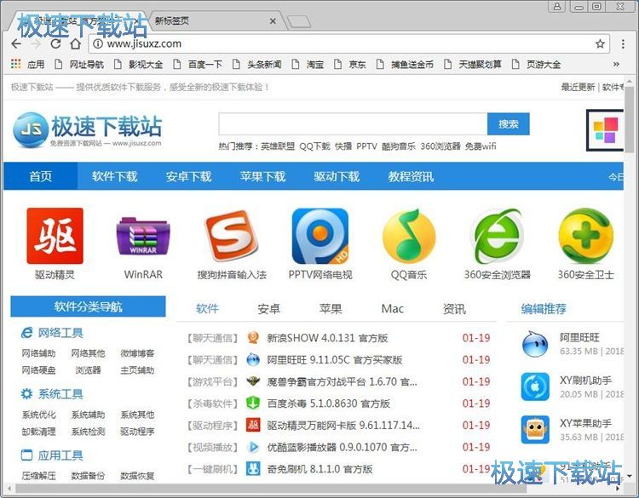The image size is (639, 498).
Task: Switch to the 苹果 list tab
Action: coord(331,309)
